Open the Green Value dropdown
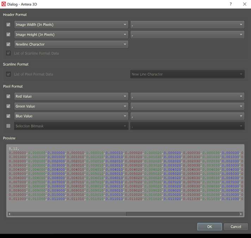 (71, 106)
